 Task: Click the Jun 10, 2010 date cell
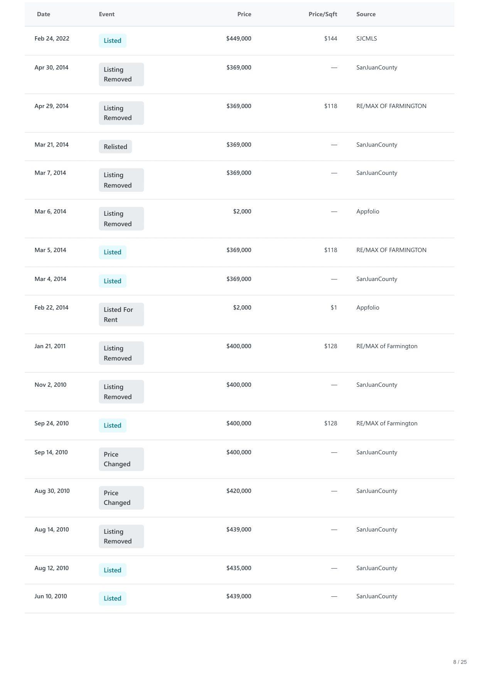click(51, 596)
